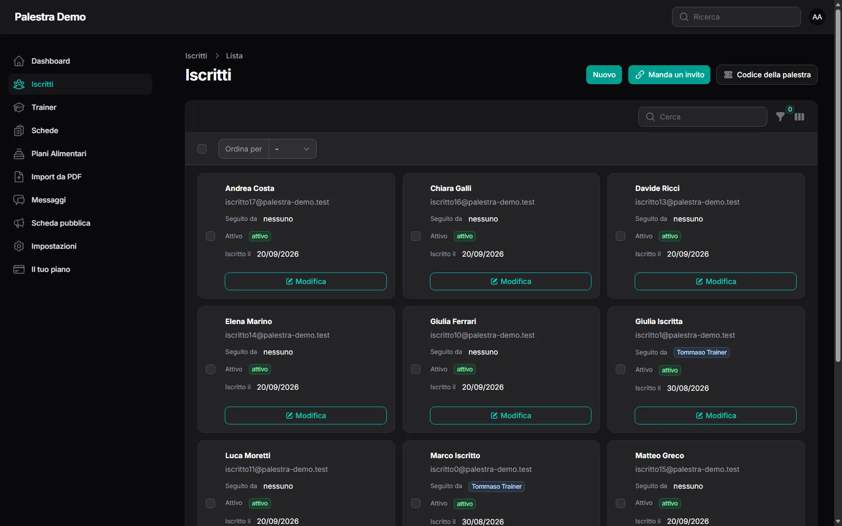842x526 pixels.
Task: Go to Dashboard in the sidebar
Action: click(80, 61)
